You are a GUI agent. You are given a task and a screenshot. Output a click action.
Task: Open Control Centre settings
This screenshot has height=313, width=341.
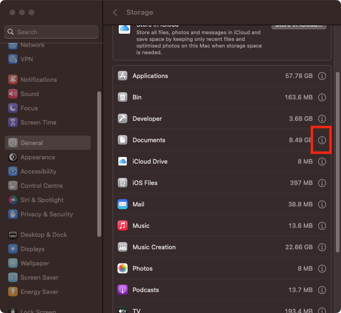(x=48, y=186)
